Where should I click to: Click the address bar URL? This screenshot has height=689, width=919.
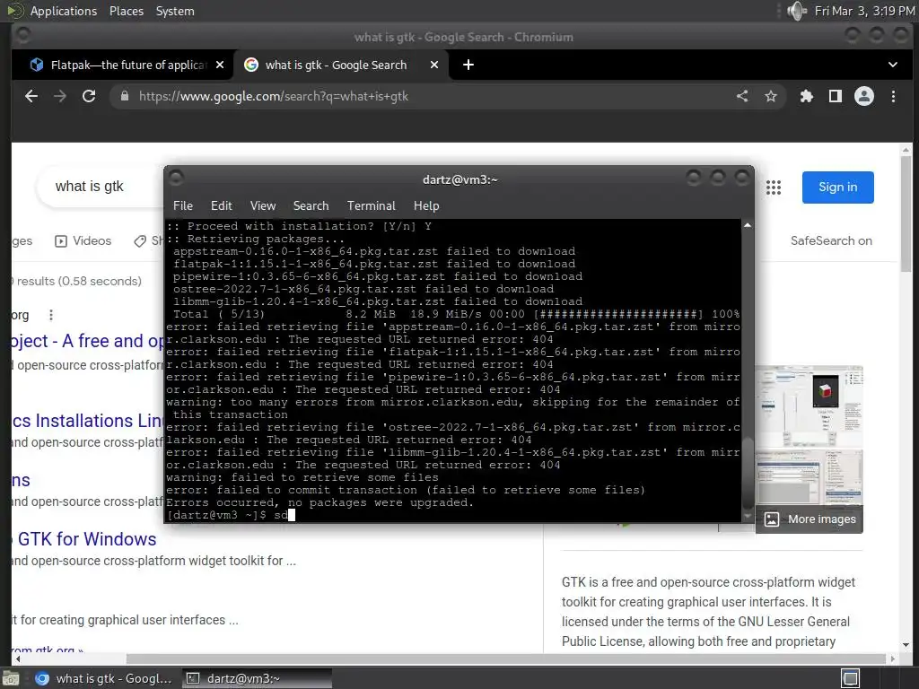[273, 96]
